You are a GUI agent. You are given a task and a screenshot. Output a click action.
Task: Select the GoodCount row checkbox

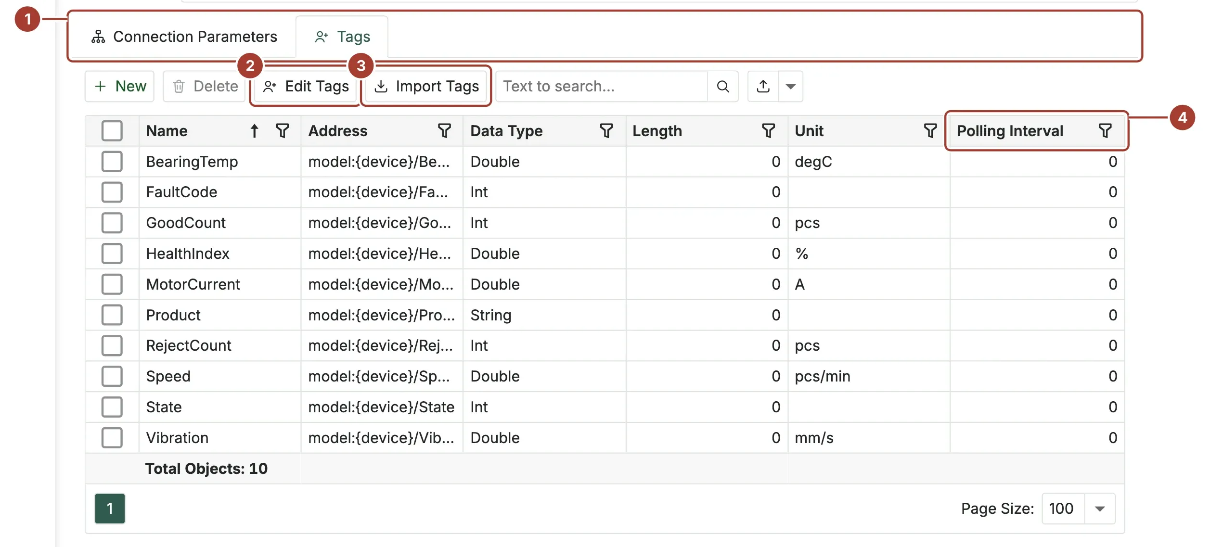(x=112, y=223)
